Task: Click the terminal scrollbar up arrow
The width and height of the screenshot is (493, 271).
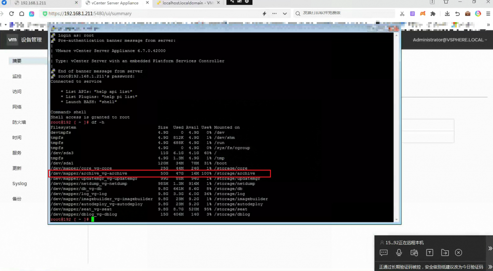Action: coord(397,35)
